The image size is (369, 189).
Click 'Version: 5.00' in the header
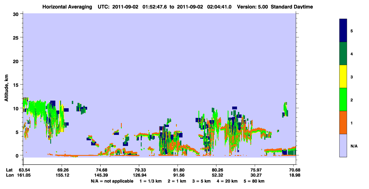[x=252, y=7]
